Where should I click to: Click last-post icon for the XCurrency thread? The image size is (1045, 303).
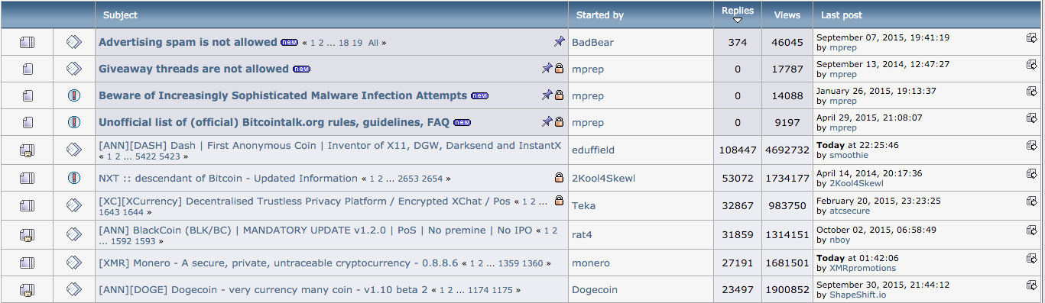[1032, 201]
